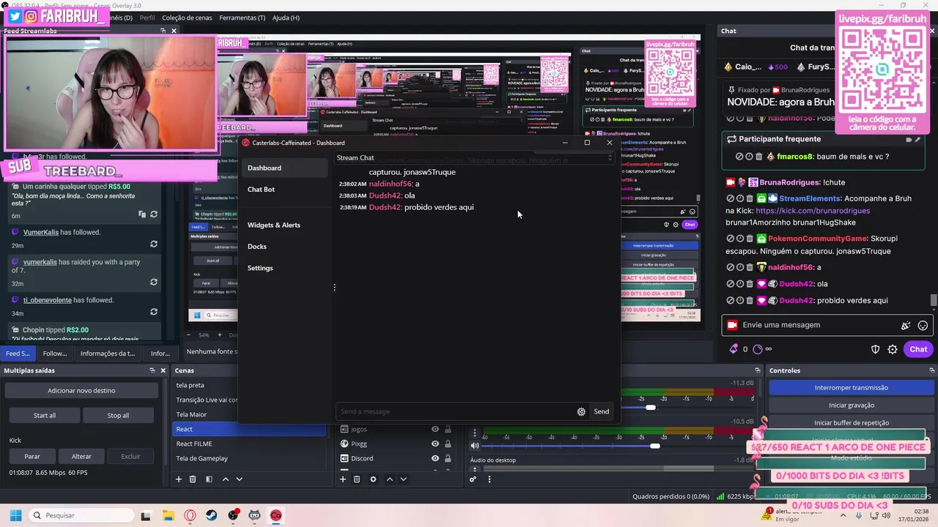Click purple Chat button in Kick chat
The width and height of the screenshot is (938, 527).
pos(918,349)
